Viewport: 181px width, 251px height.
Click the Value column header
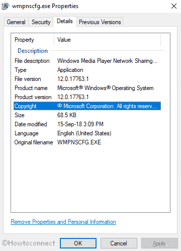(108, 40)
